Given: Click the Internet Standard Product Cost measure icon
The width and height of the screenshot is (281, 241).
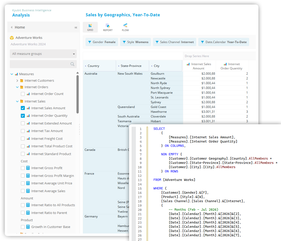Looking at the screenshot, I should [28, 154].
